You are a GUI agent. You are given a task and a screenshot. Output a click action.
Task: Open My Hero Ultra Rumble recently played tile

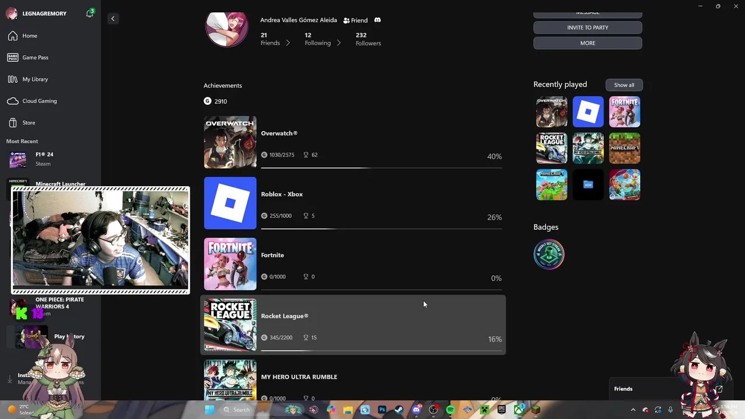click(588, 148)
